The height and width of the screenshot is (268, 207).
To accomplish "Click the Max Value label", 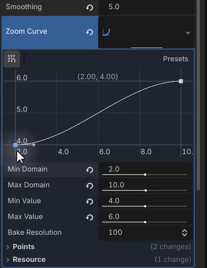I will (26, 216).
